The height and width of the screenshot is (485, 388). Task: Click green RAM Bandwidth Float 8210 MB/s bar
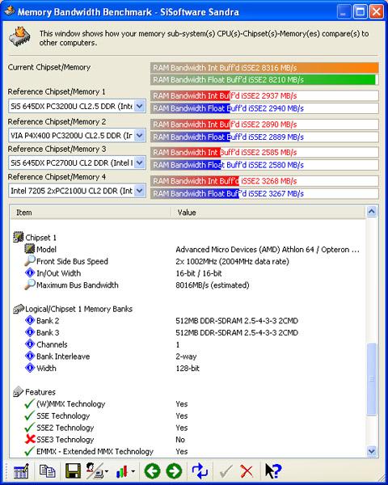pyautogui.click(x=264, y=79)
